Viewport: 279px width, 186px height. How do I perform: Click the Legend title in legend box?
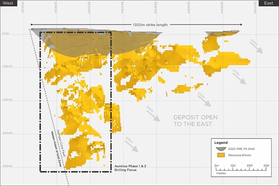point(221,142)
